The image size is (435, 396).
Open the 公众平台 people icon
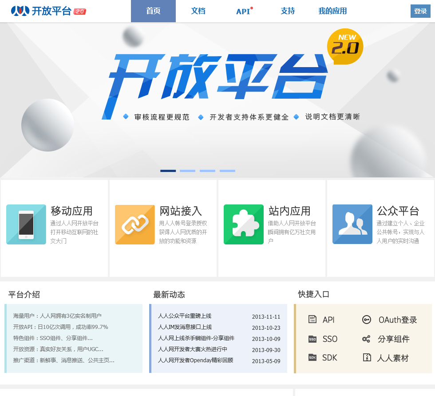(x=352, y=224)
